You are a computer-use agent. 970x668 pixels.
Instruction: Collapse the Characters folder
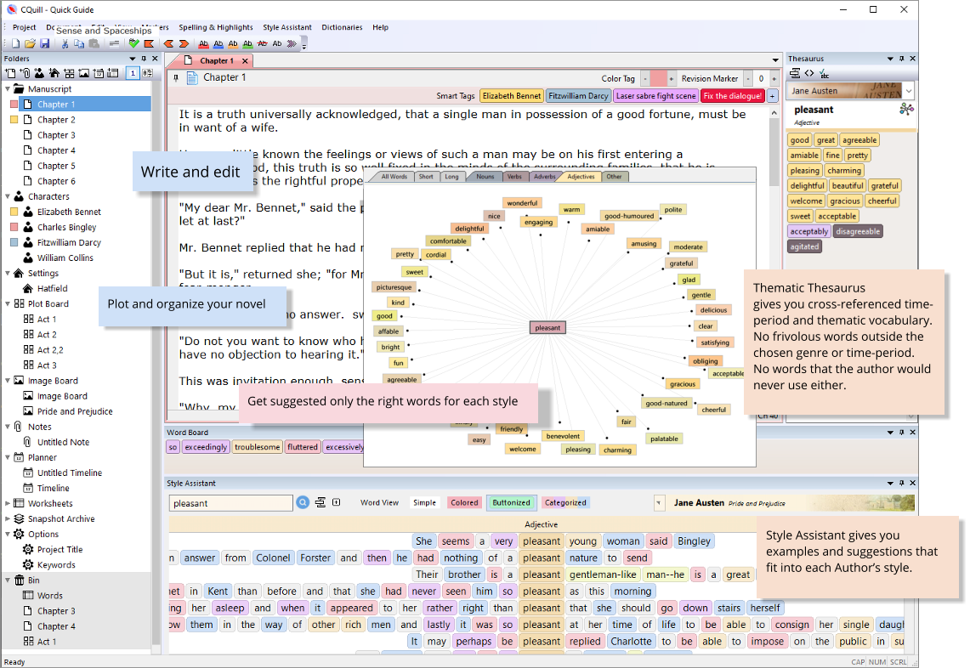coord(8,196)
